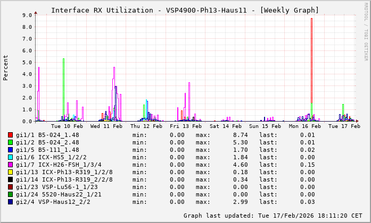The width and height of the screenshot is (371, 223).
Task: Click the Fri 13 Feb x-axis label
Action: point(186,126)
